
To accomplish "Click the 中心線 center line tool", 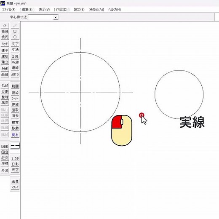I will pyautogui.click(x=15, y=62).
